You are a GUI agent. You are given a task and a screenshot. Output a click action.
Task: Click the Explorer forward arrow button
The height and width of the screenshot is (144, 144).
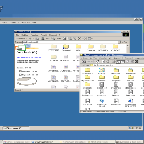30,39
